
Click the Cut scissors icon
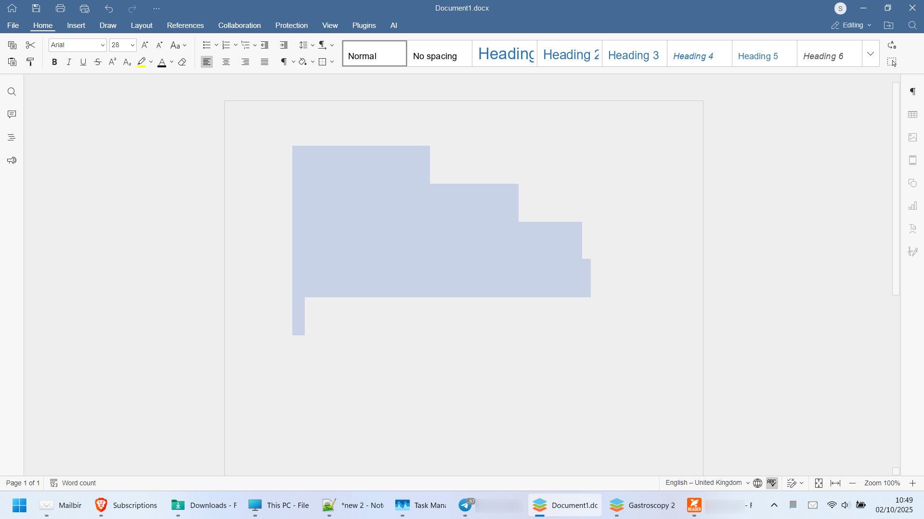coord(30,45)
